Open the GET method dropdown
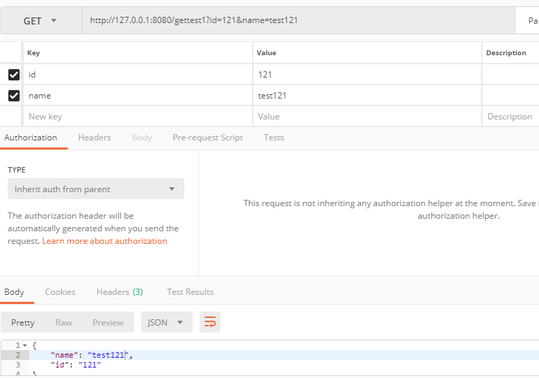Viewport: 539px width, 378px height. (x=41, y=21)
